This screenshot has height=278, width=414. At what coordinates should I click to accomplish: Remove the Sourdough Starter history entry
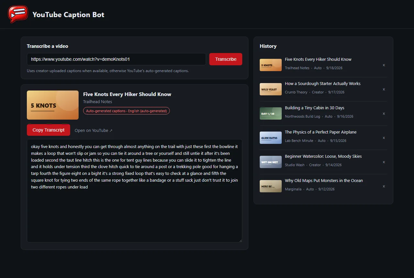tap(384, 89)
